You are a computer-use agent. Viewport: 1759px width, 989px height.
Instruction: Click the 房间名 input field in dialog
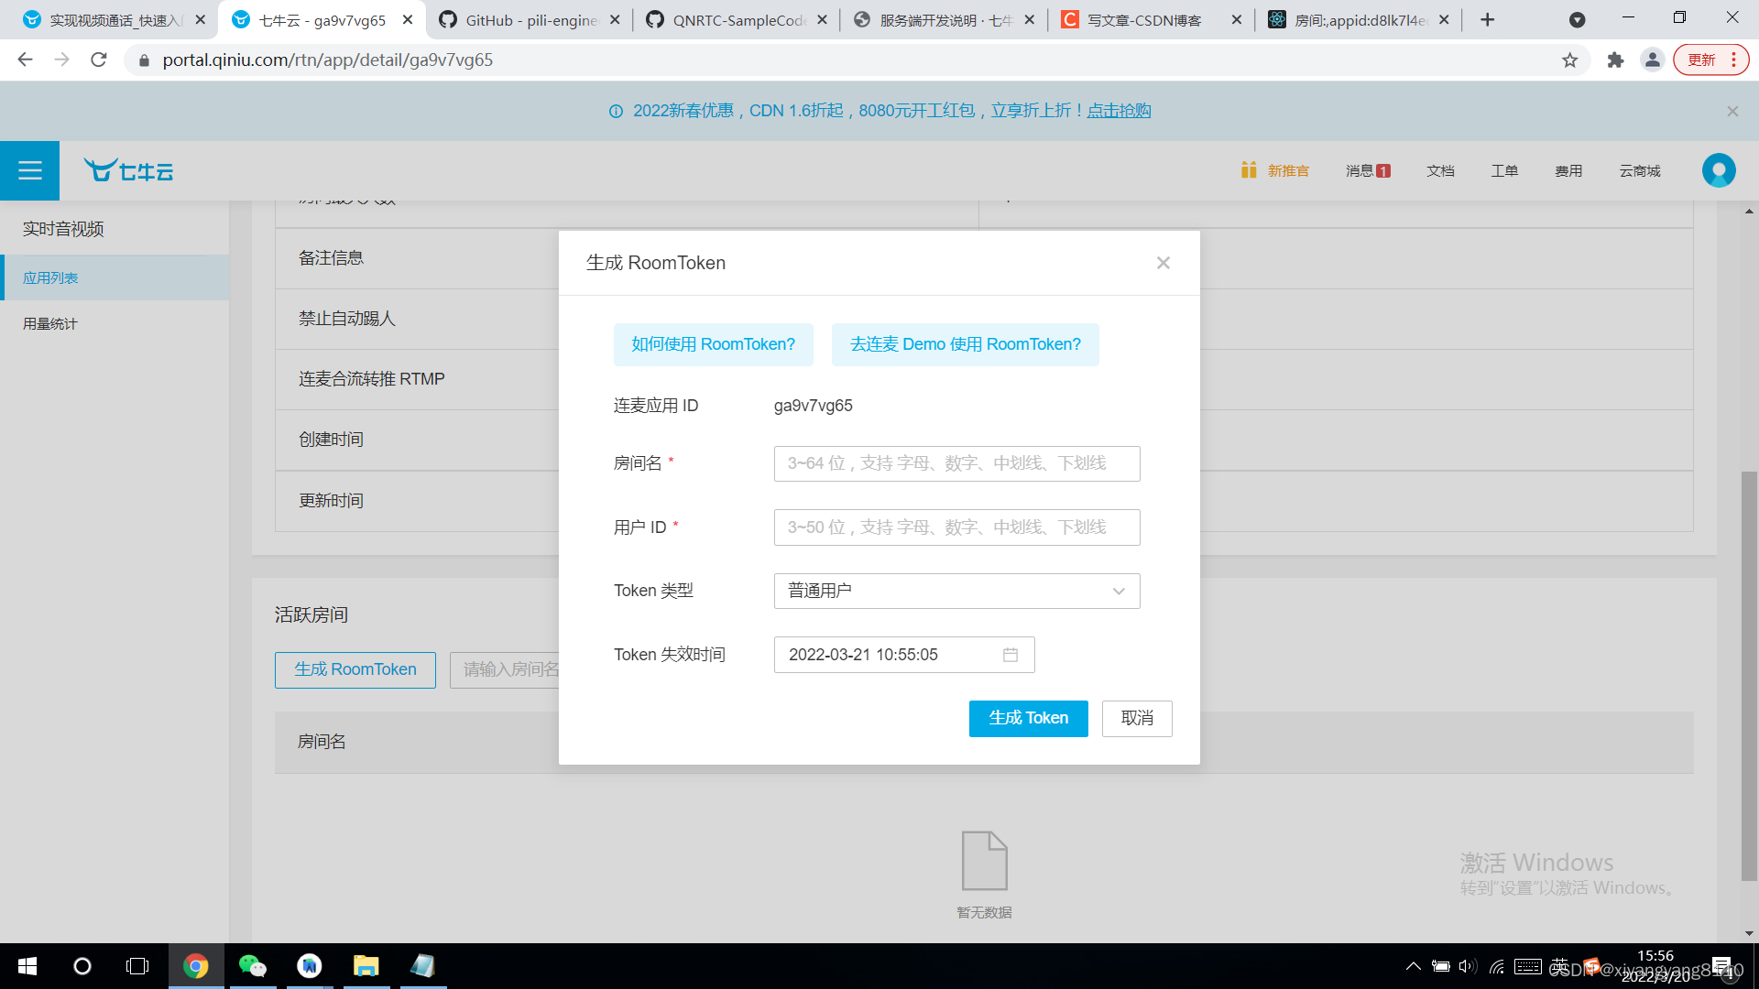[x=956, y=463]
